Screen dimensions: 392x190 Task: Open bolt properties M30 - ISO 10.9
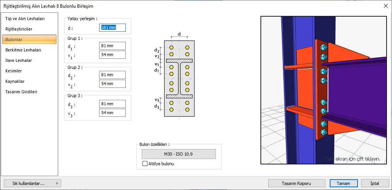[178, 154]
